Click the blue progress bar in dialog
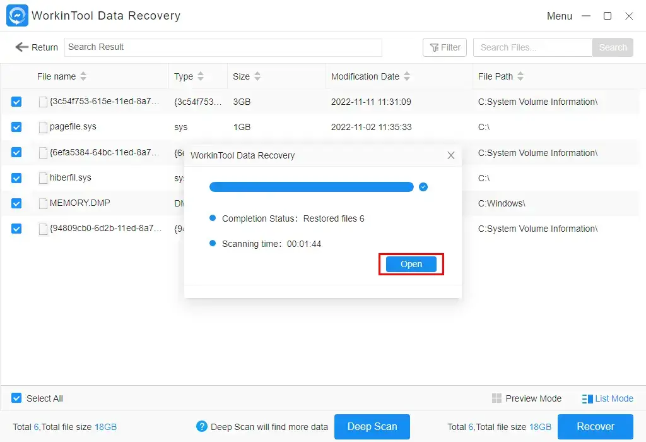Screen dimensions: 646x442 click(x=312, y=187)
